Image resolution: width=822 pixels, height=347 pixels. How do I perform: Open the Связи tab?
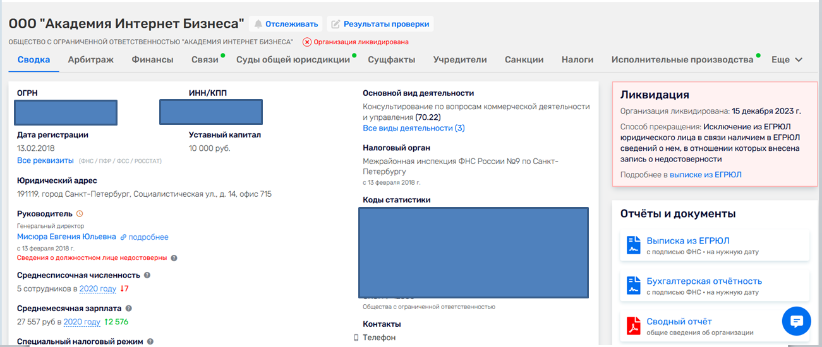205,59
